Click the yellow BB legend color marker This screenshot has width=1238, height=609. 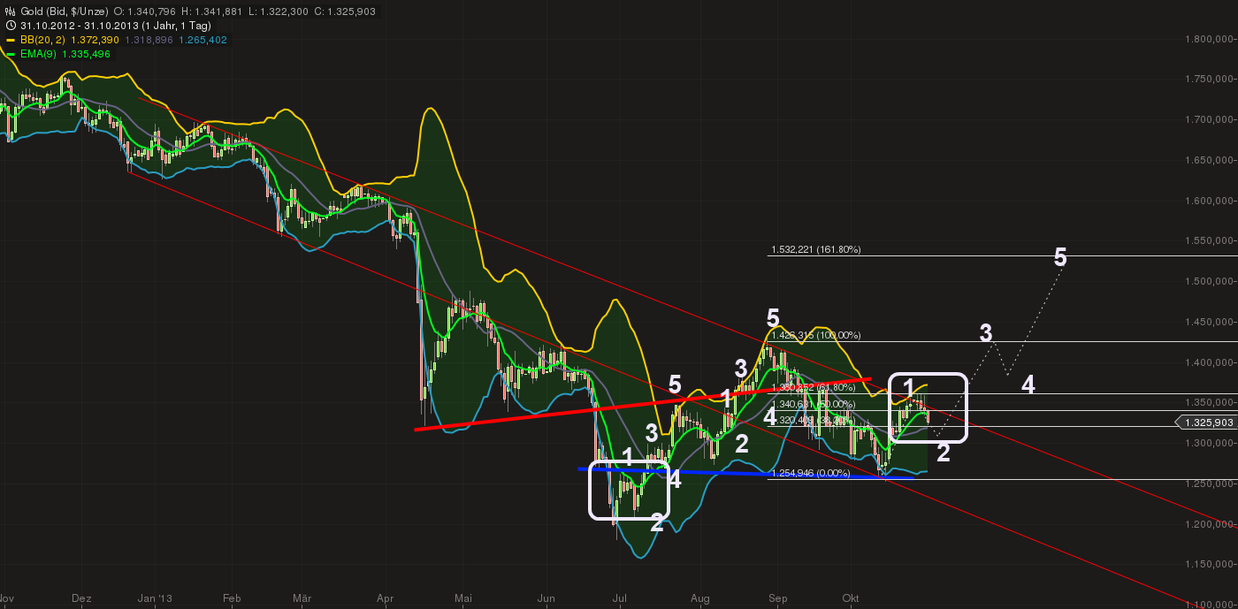tap(11, 40)
